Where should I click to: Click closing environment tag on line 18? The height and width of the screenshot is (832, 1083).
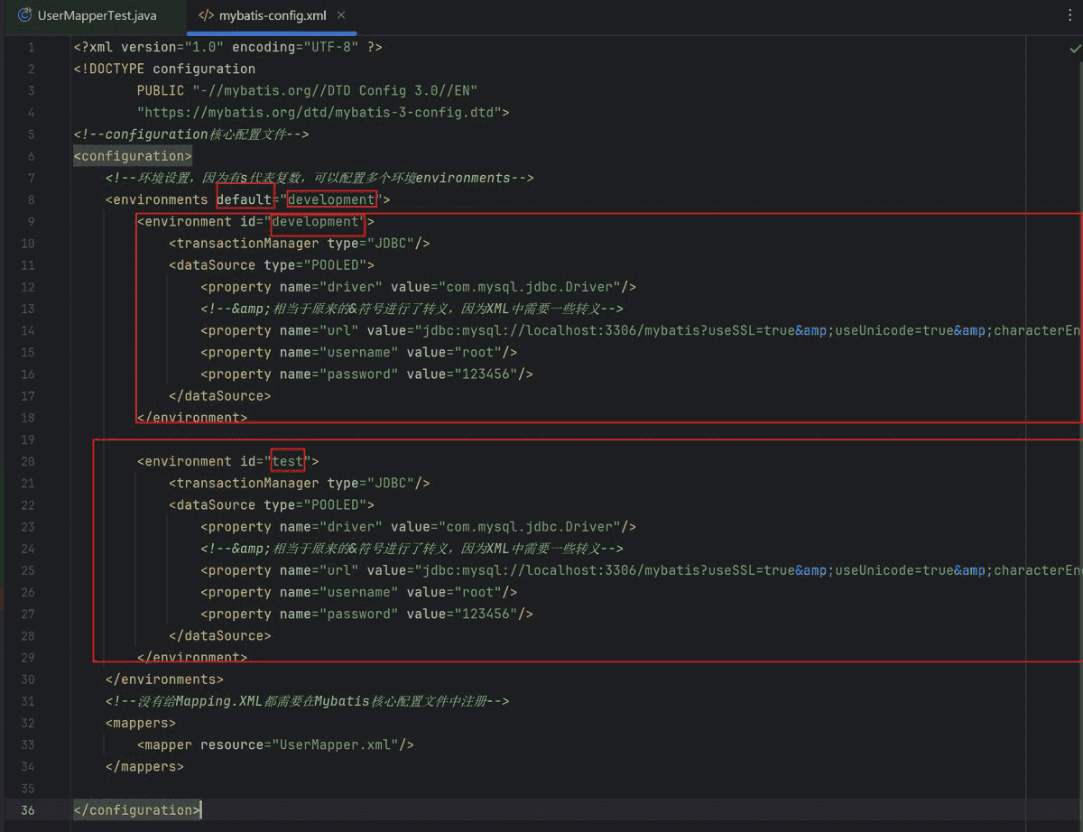[x=192, y=418]
